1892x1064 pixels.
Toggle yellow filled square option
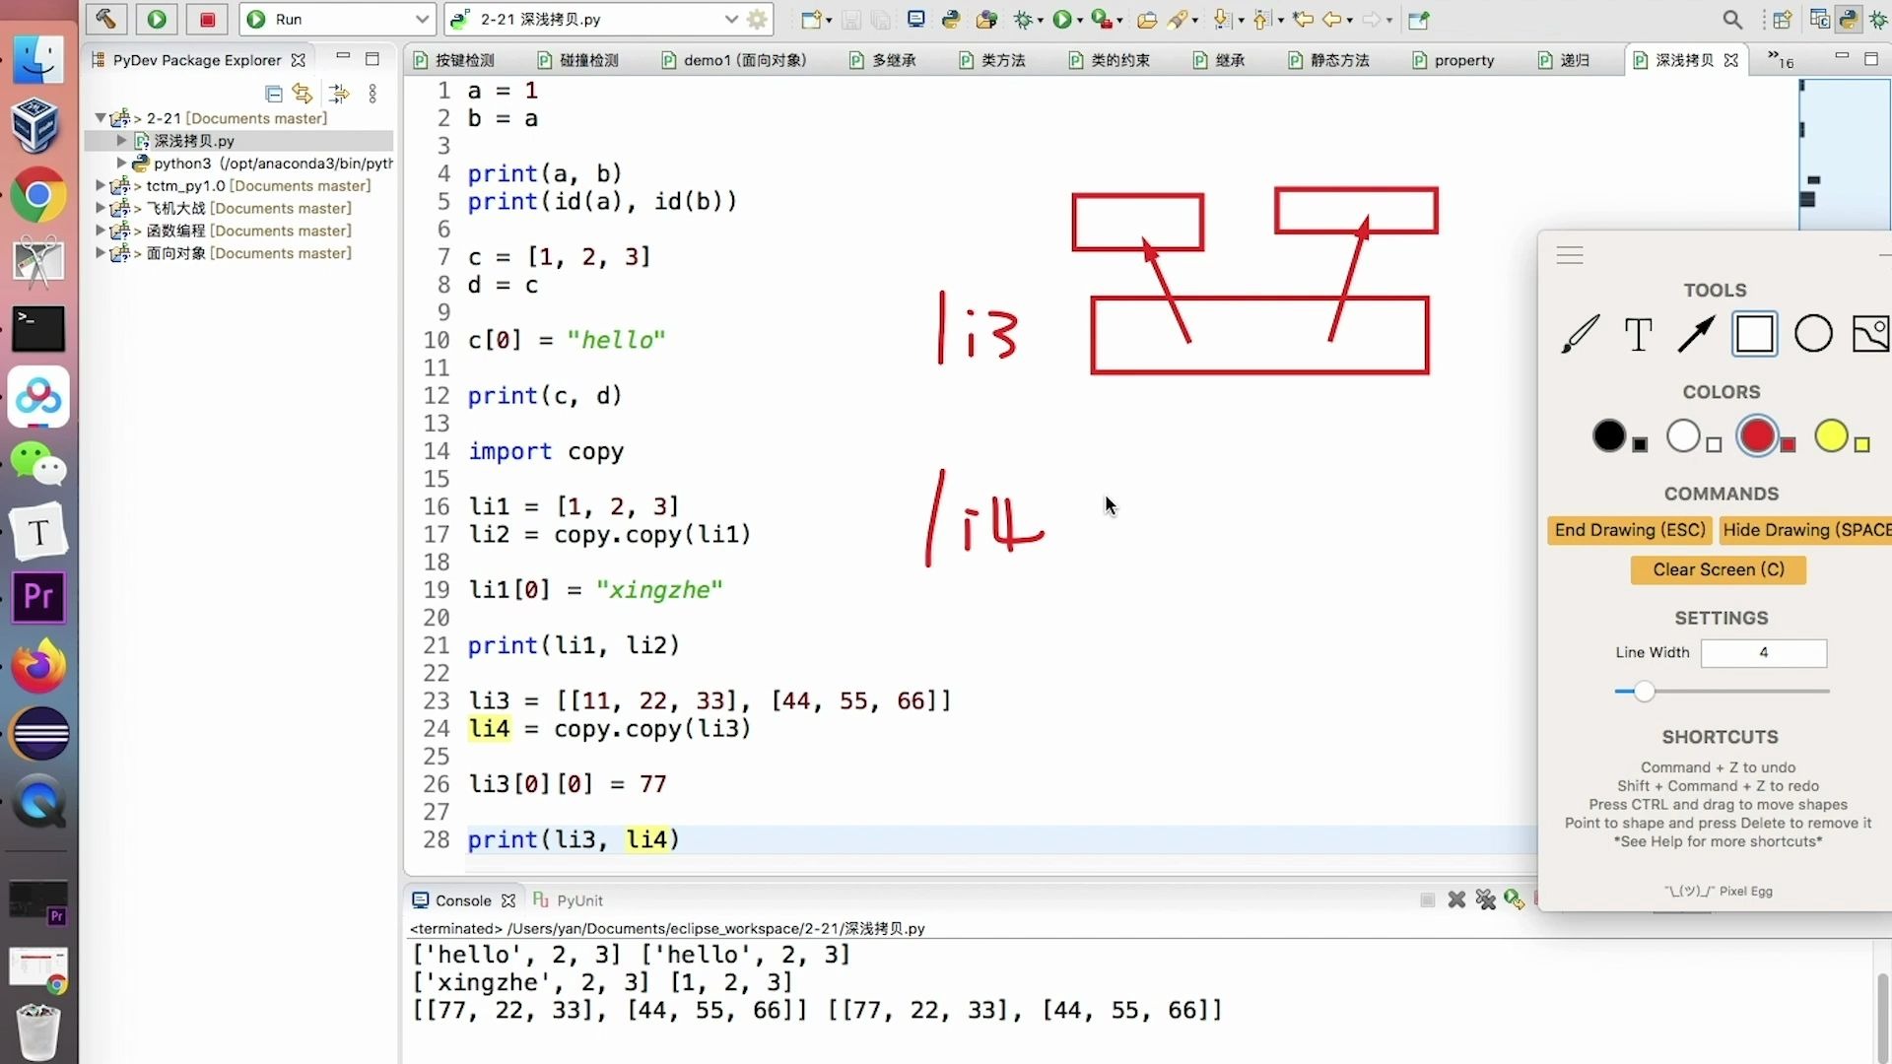(1861, 445)
